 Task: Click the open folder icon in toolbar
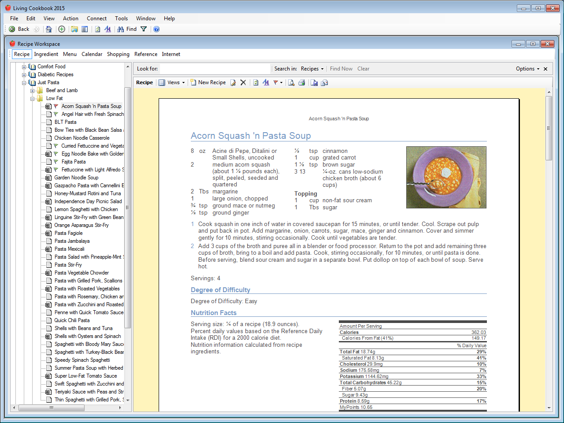coord(74,29)
